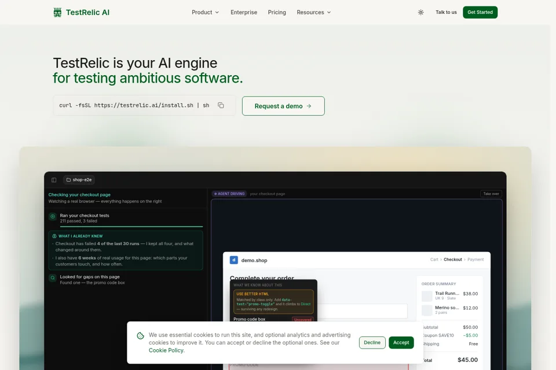Copy the curl install command
The height and width of the screenshot is (370, 556).
tap(221, 105)
